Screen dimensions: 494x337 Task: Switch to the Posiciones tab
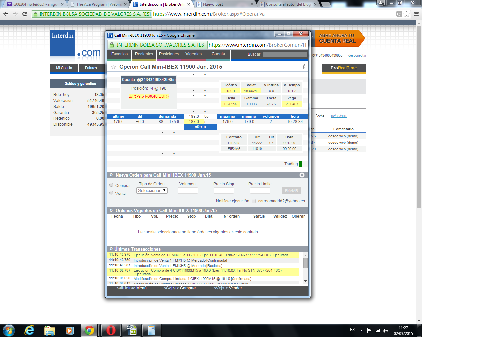[169, 54]
